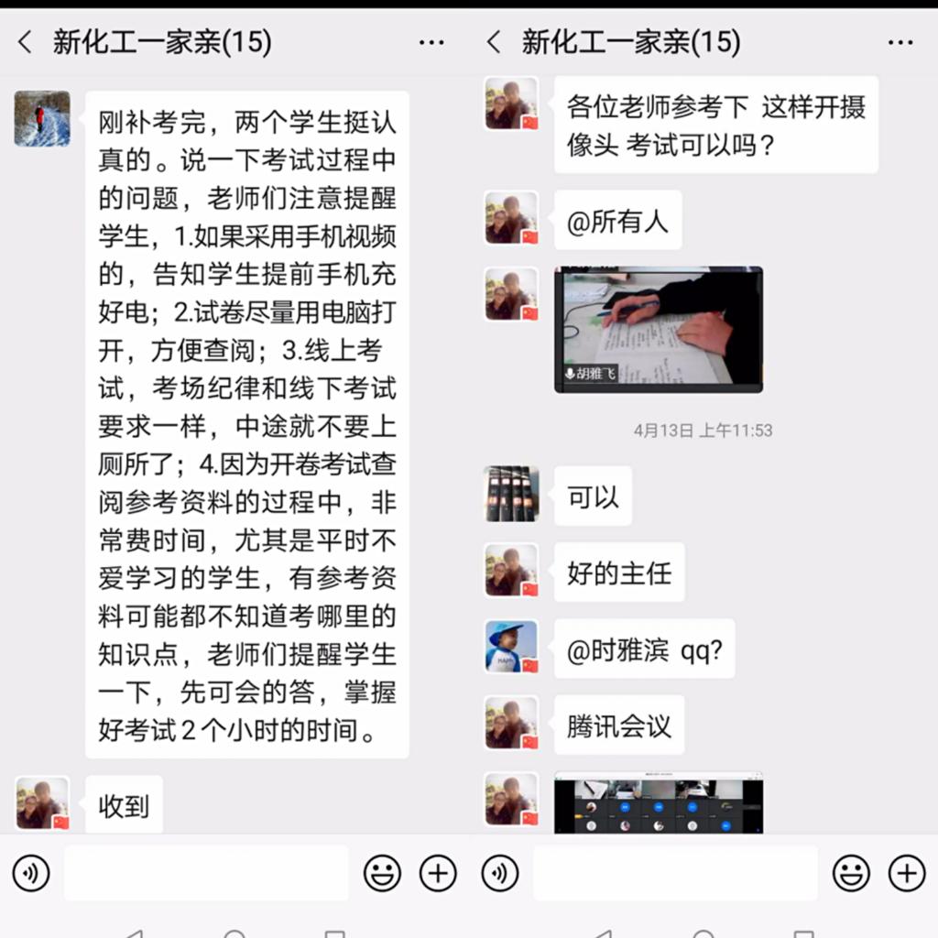Expand plus attachments panel in right chat
Screen dimensions: 938x938
[907, 873]
